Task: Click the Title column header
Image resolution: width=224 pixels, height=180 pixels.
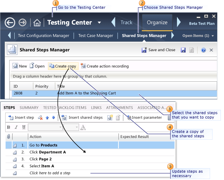Action: pyautogui.click(x=136, y=86)
